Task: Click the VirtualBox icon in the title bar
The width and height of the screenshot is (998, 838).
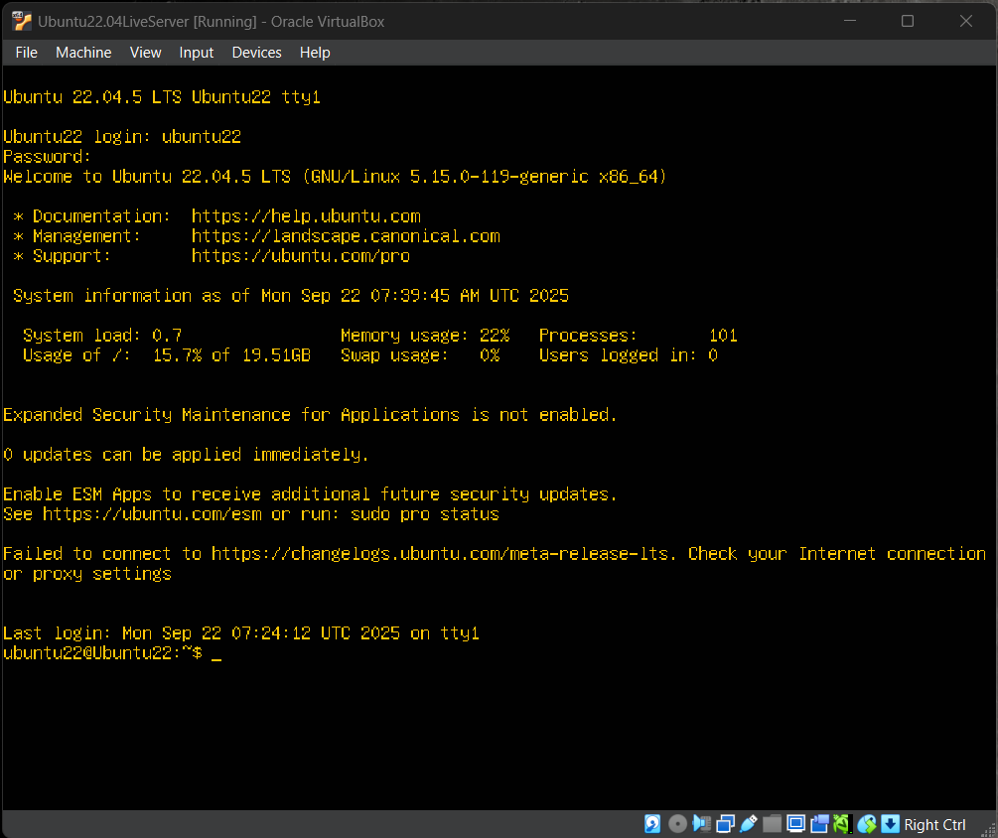Action: point(21,20)
